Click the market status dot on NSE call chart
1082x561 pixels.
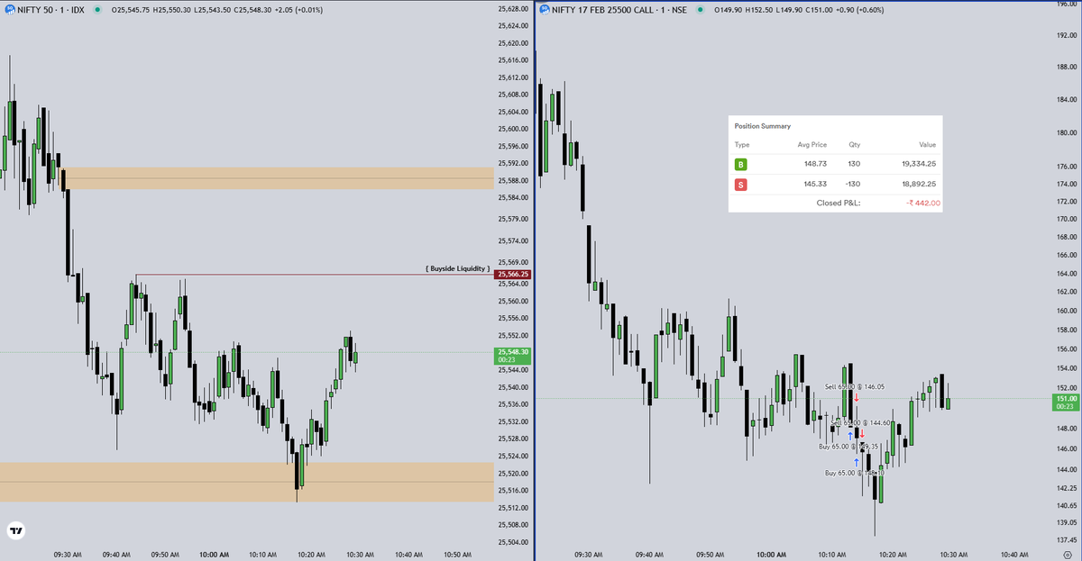tap(701, 9)
